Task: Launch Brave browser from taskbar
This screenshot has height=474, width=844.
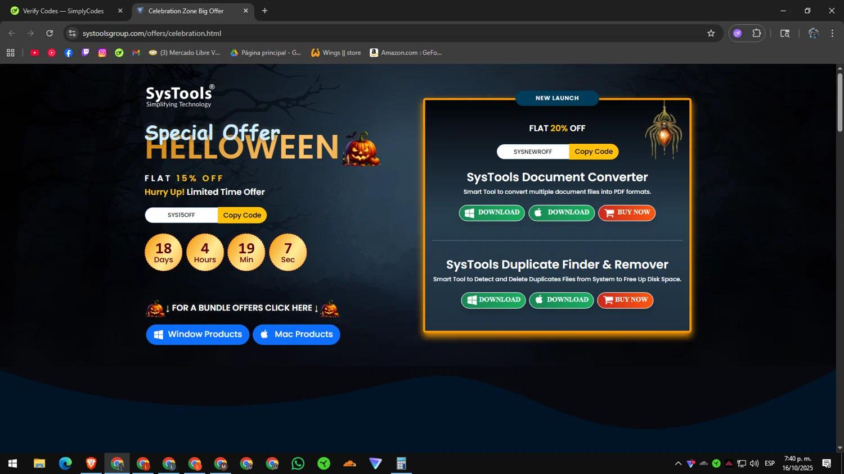Action: [91, 463]
